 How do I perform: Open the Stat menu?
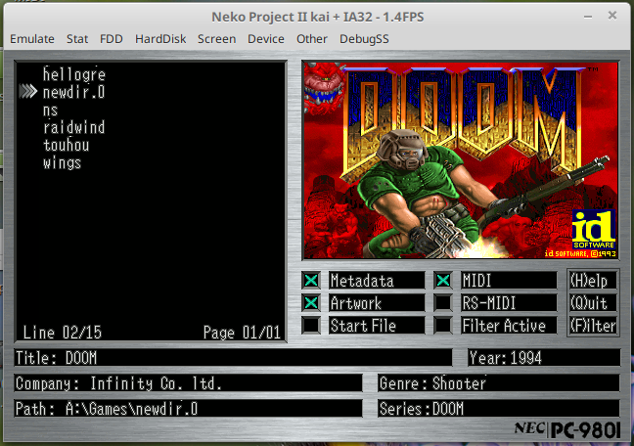pyautogui.click(x=77, y=39)
